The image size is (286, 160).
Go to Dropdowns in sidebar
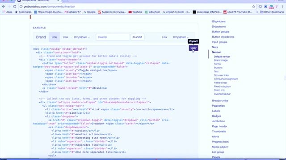[219, 27]
